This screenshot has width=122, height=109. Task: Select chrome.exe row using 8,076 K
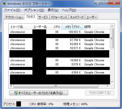click(59, 64)
